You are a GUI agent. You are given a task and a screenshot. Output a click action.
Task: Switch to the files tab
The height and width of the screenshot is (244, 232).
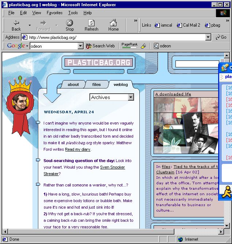pos(96,84)
